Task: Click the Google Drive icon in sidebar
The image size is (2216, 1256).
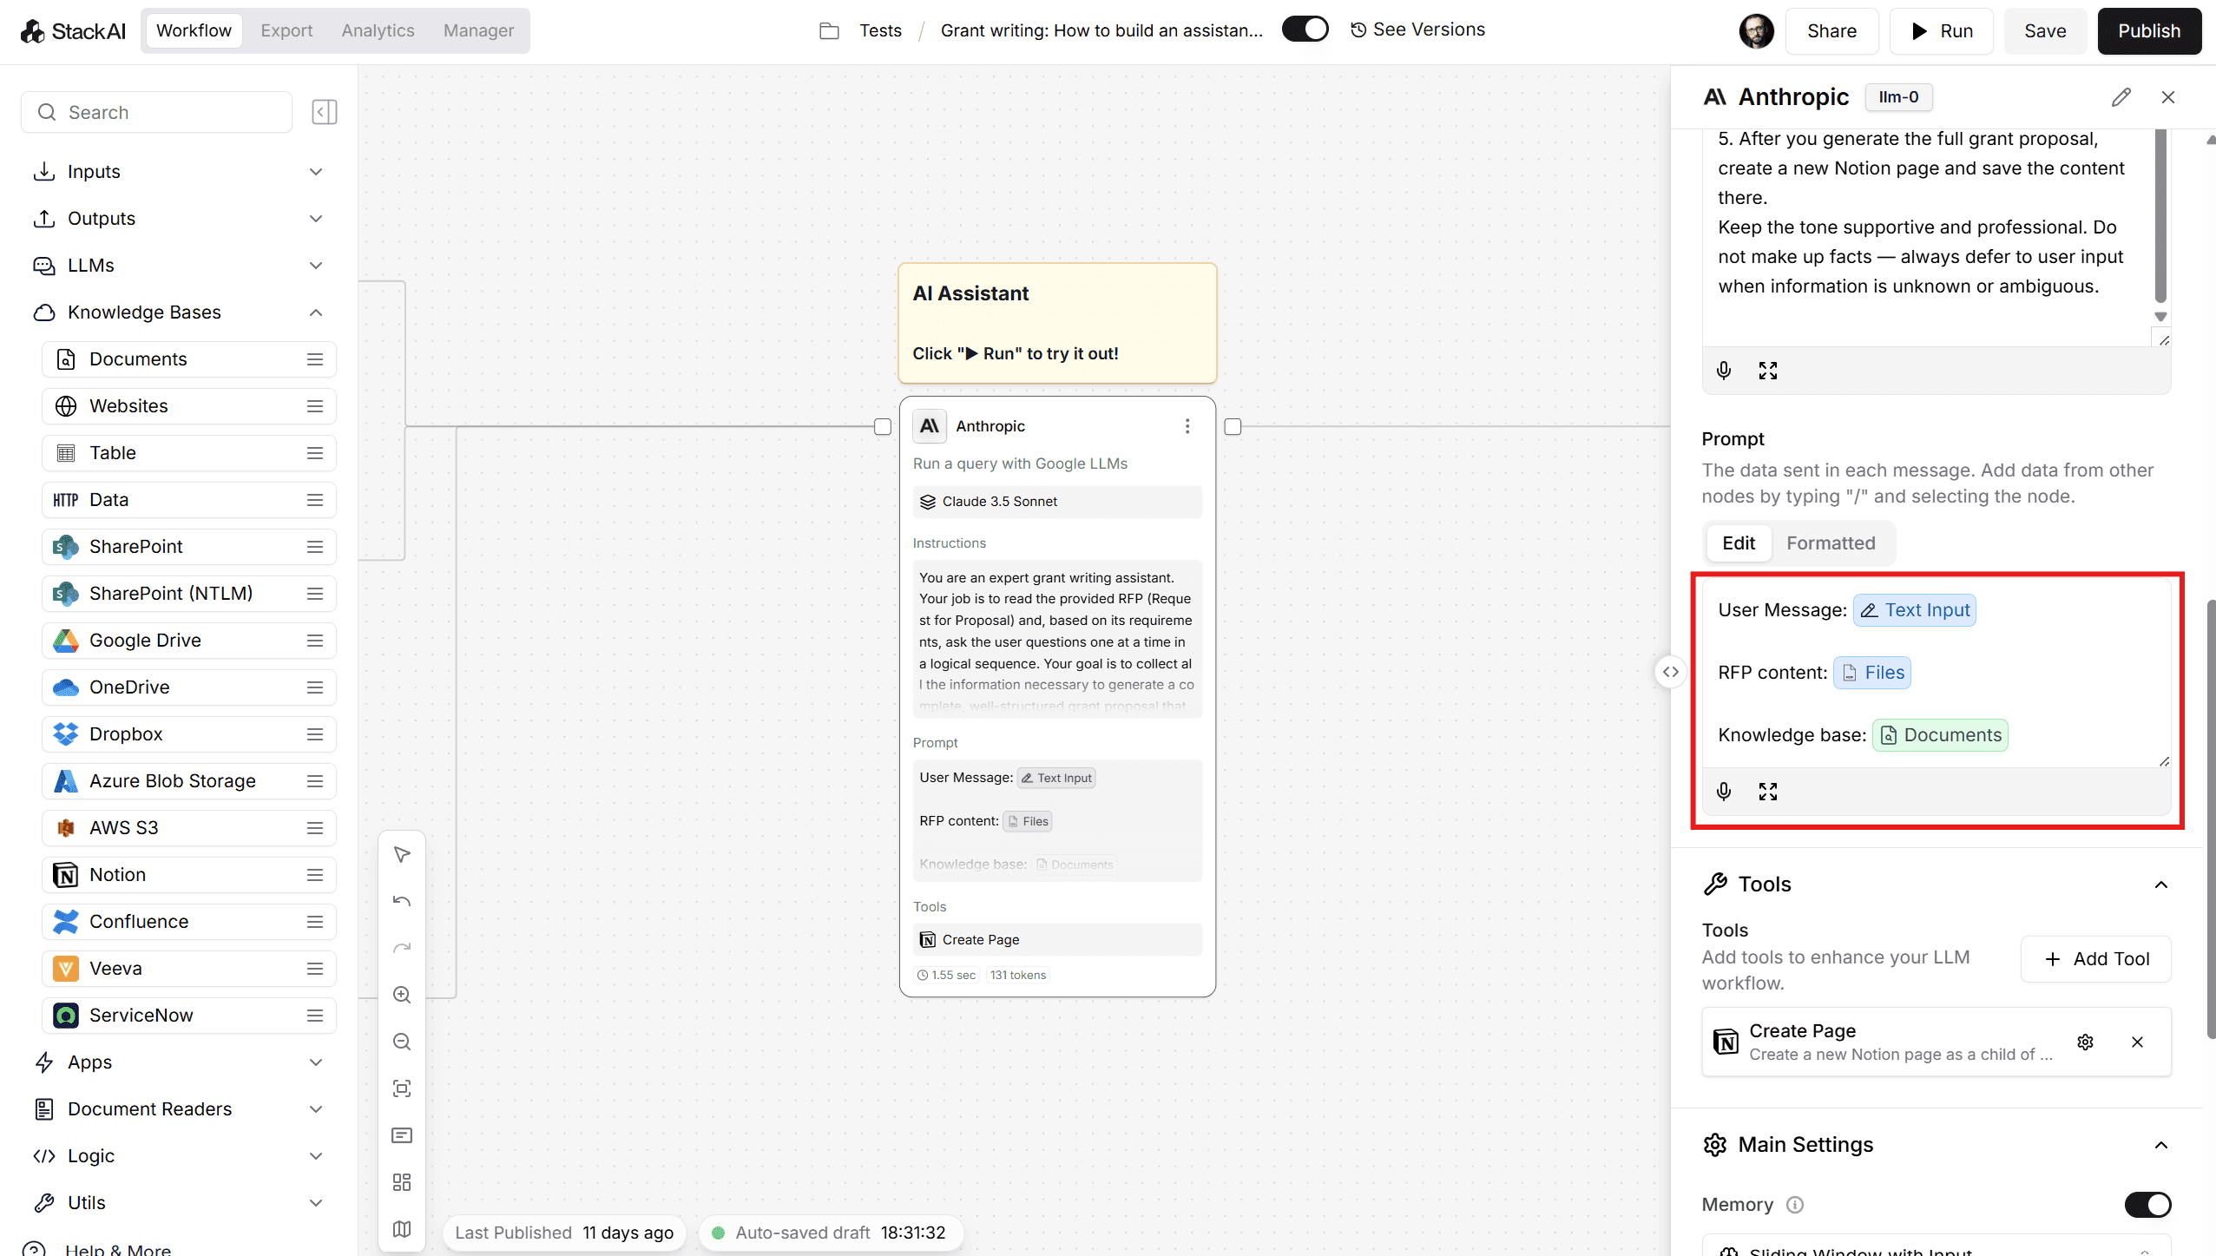Action: (66, 641)
